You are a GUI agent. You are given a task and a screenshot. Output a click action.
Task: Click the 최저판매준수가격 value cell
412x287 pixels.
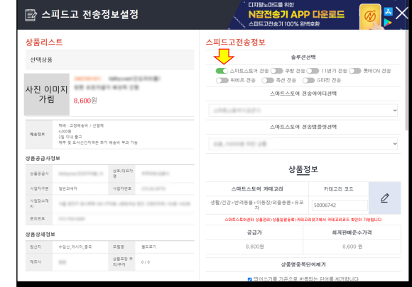click(x=352, y=247)
